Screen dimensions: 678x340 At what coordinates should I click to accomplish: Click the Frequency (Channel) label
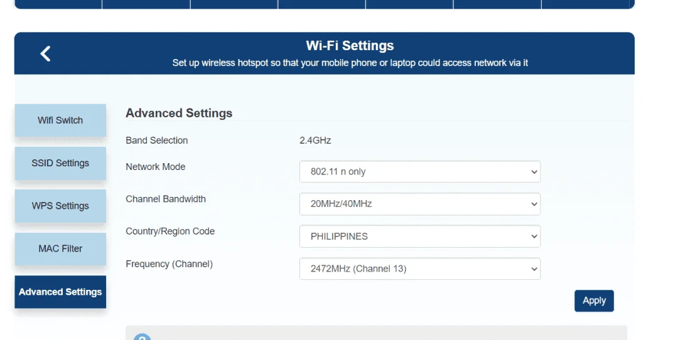(169, 264)
